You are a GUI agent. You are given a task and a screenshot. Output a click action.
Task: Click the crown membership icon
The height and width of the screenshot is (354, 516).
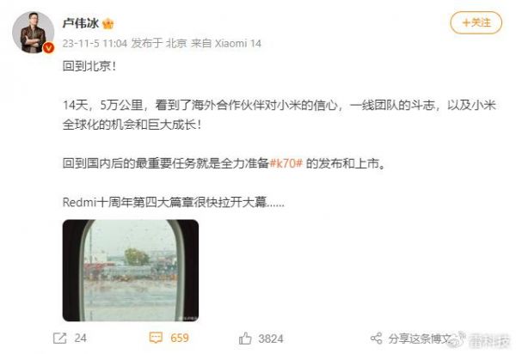pos(108,24)
